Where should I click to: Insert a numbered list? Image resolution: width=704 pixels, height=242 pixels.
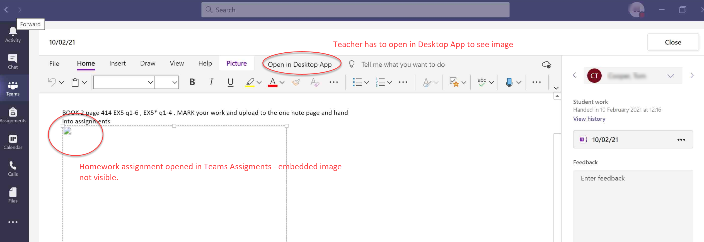click(x=380, y=82)
